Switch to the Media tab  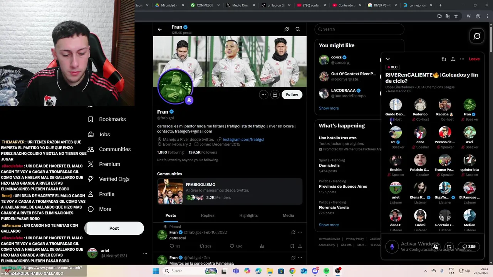288,215
